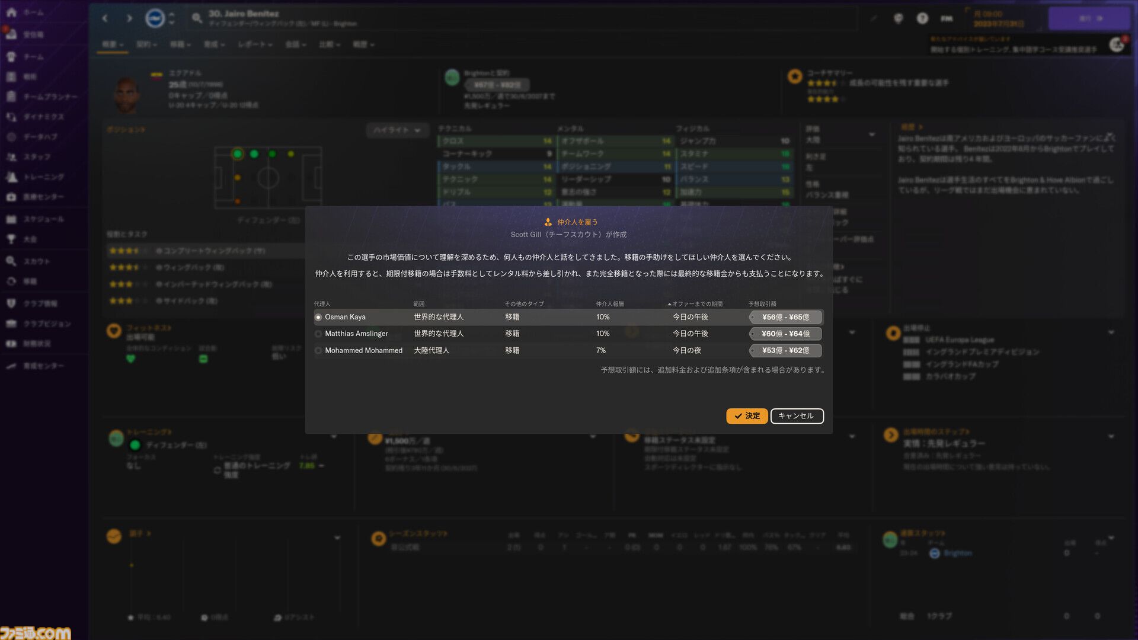Open the FM menu icon
This screenshot has width=1138, height=640.
[947, 18]
